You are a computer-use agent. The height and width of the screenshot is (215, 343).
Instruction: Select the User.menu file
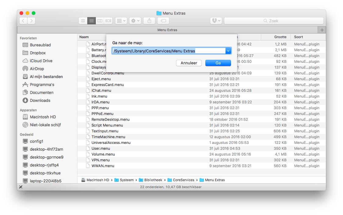[x=101, y=149]
